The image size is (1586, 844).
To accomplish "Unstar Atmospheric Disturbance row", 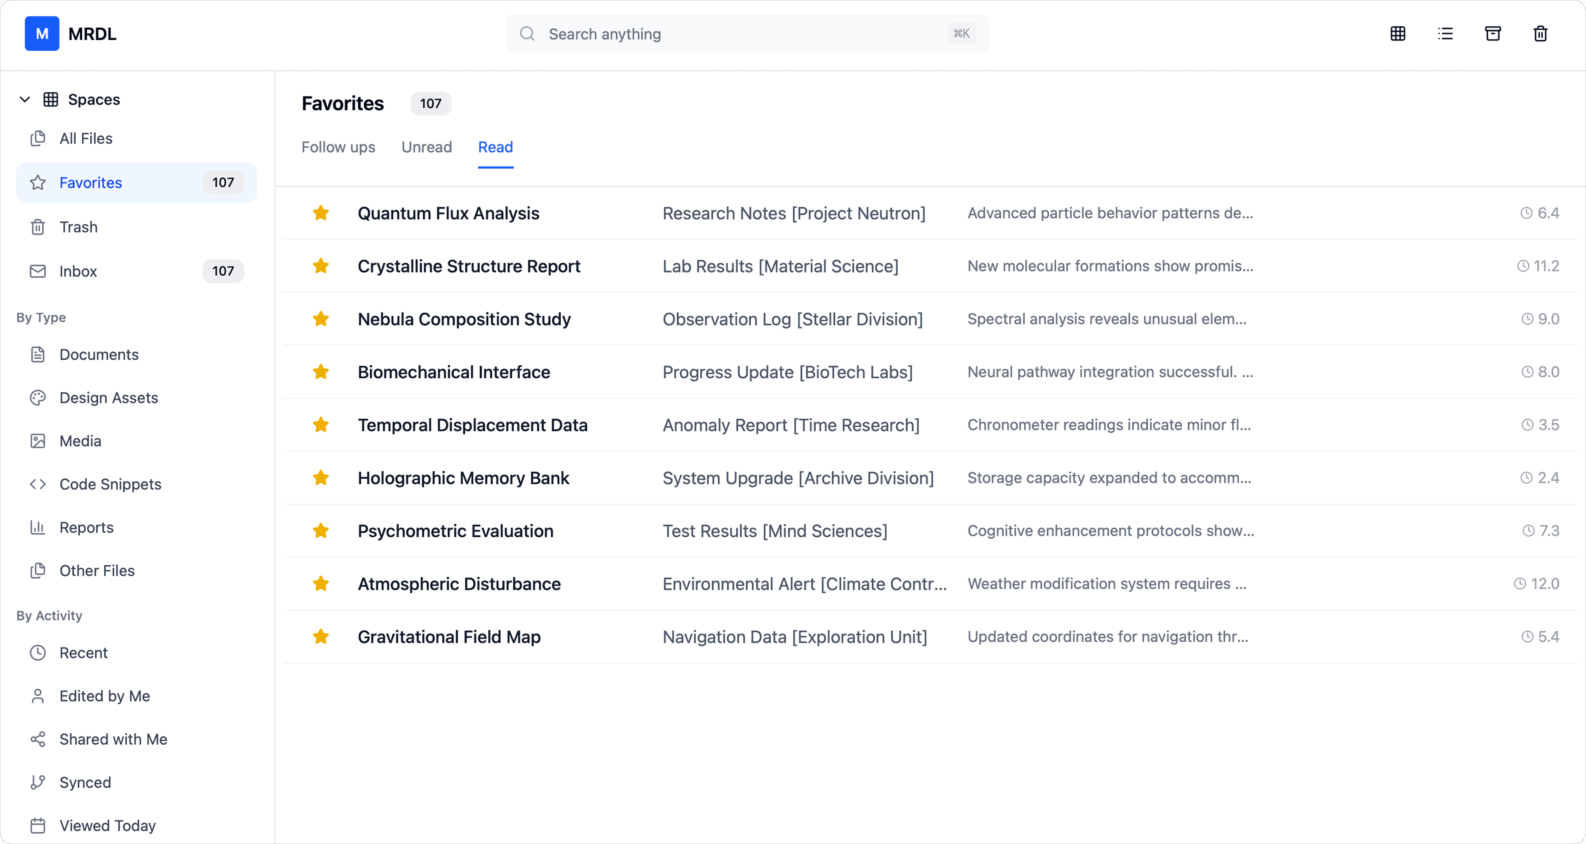I will tap(321, 584).
